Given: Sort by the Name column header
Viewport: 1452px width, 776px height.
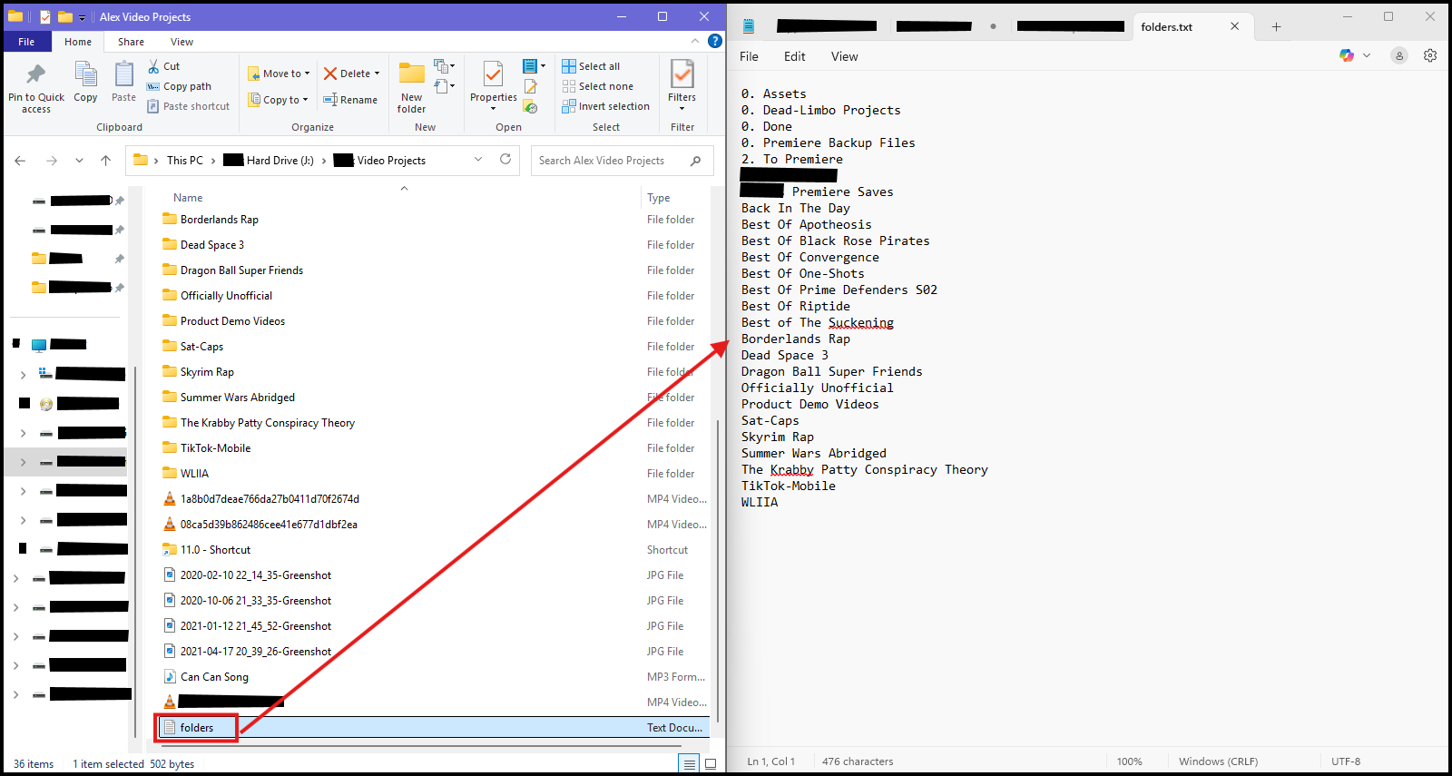Looking at the screenshot, I should tap(188, 198).
